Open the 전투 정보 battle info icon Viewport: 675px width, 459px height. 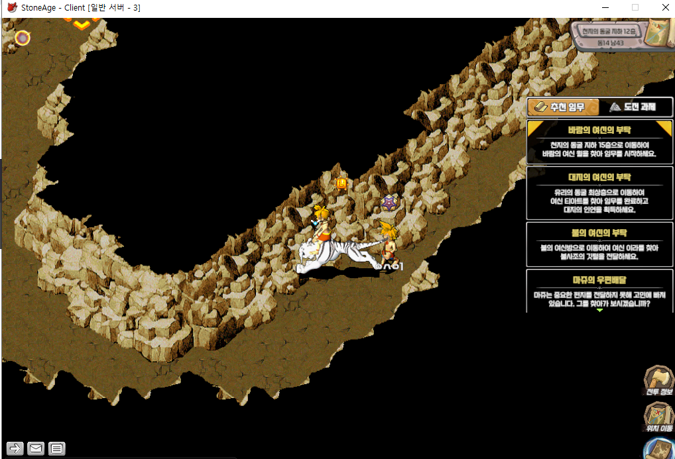658,380
